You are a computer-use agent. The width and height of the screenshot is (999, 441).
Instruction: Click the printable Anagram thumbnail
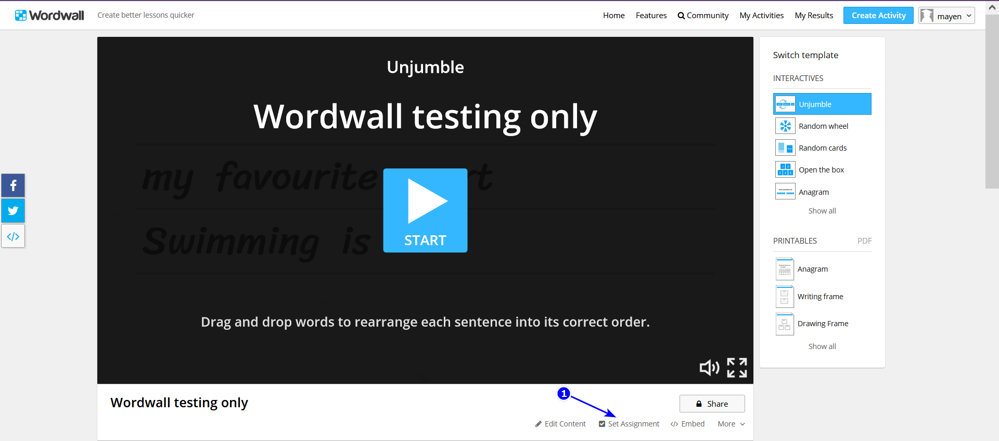[x=785, y=269]
